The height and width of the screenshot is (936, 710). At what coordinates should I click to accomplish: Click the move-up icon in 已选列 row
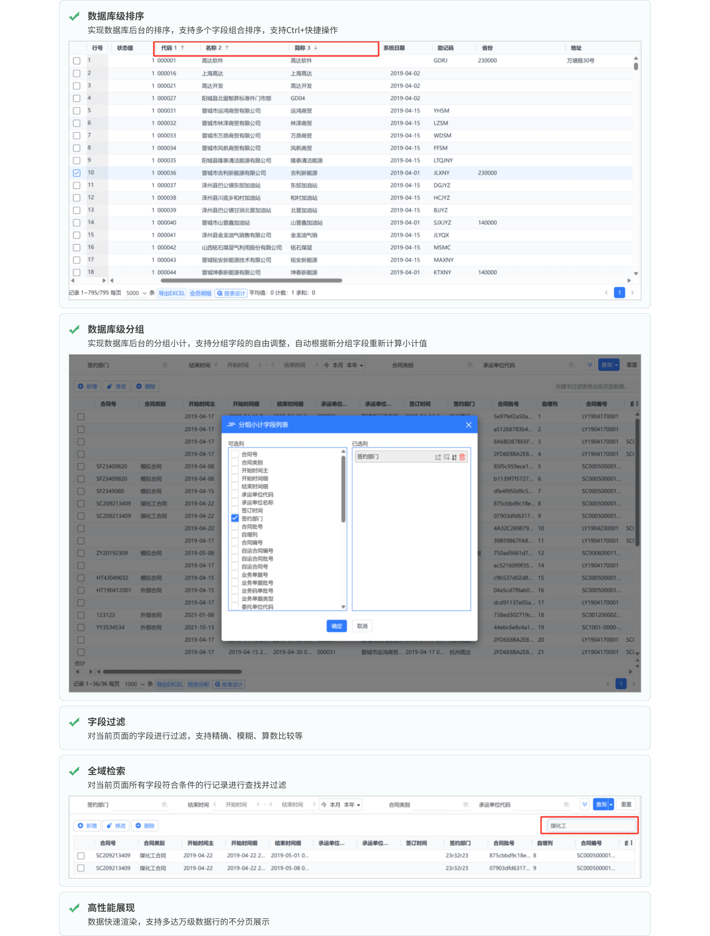click(x=438, y=457)
